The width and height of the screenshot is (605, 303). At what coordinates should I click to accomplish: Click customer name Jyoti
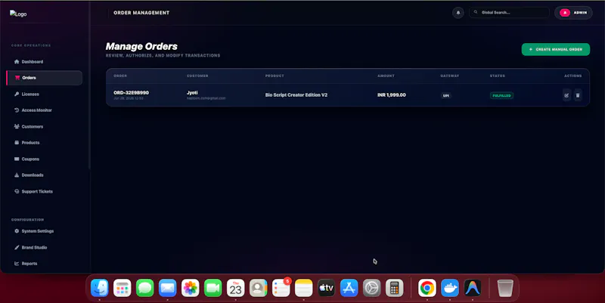click(192, 93)
